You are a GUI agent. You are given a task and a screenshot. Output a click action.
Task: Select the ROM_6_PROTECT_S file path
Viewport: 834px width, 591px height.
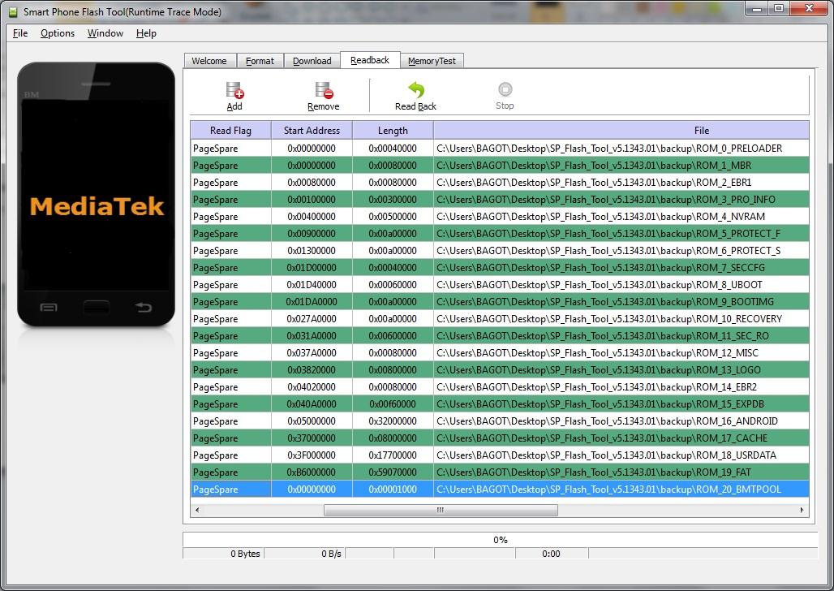[608, 250]
